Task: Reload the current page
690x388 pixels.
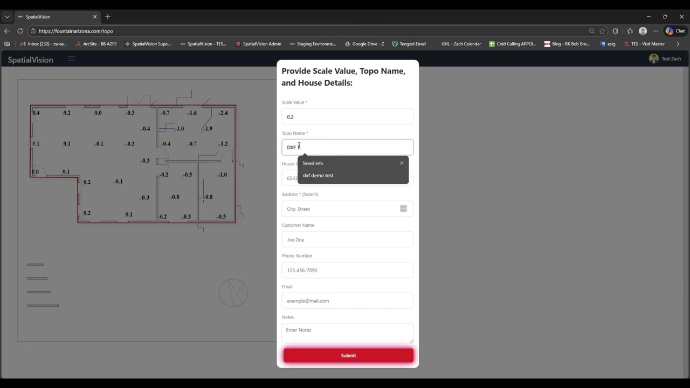Action: click(x=20, y=31)
